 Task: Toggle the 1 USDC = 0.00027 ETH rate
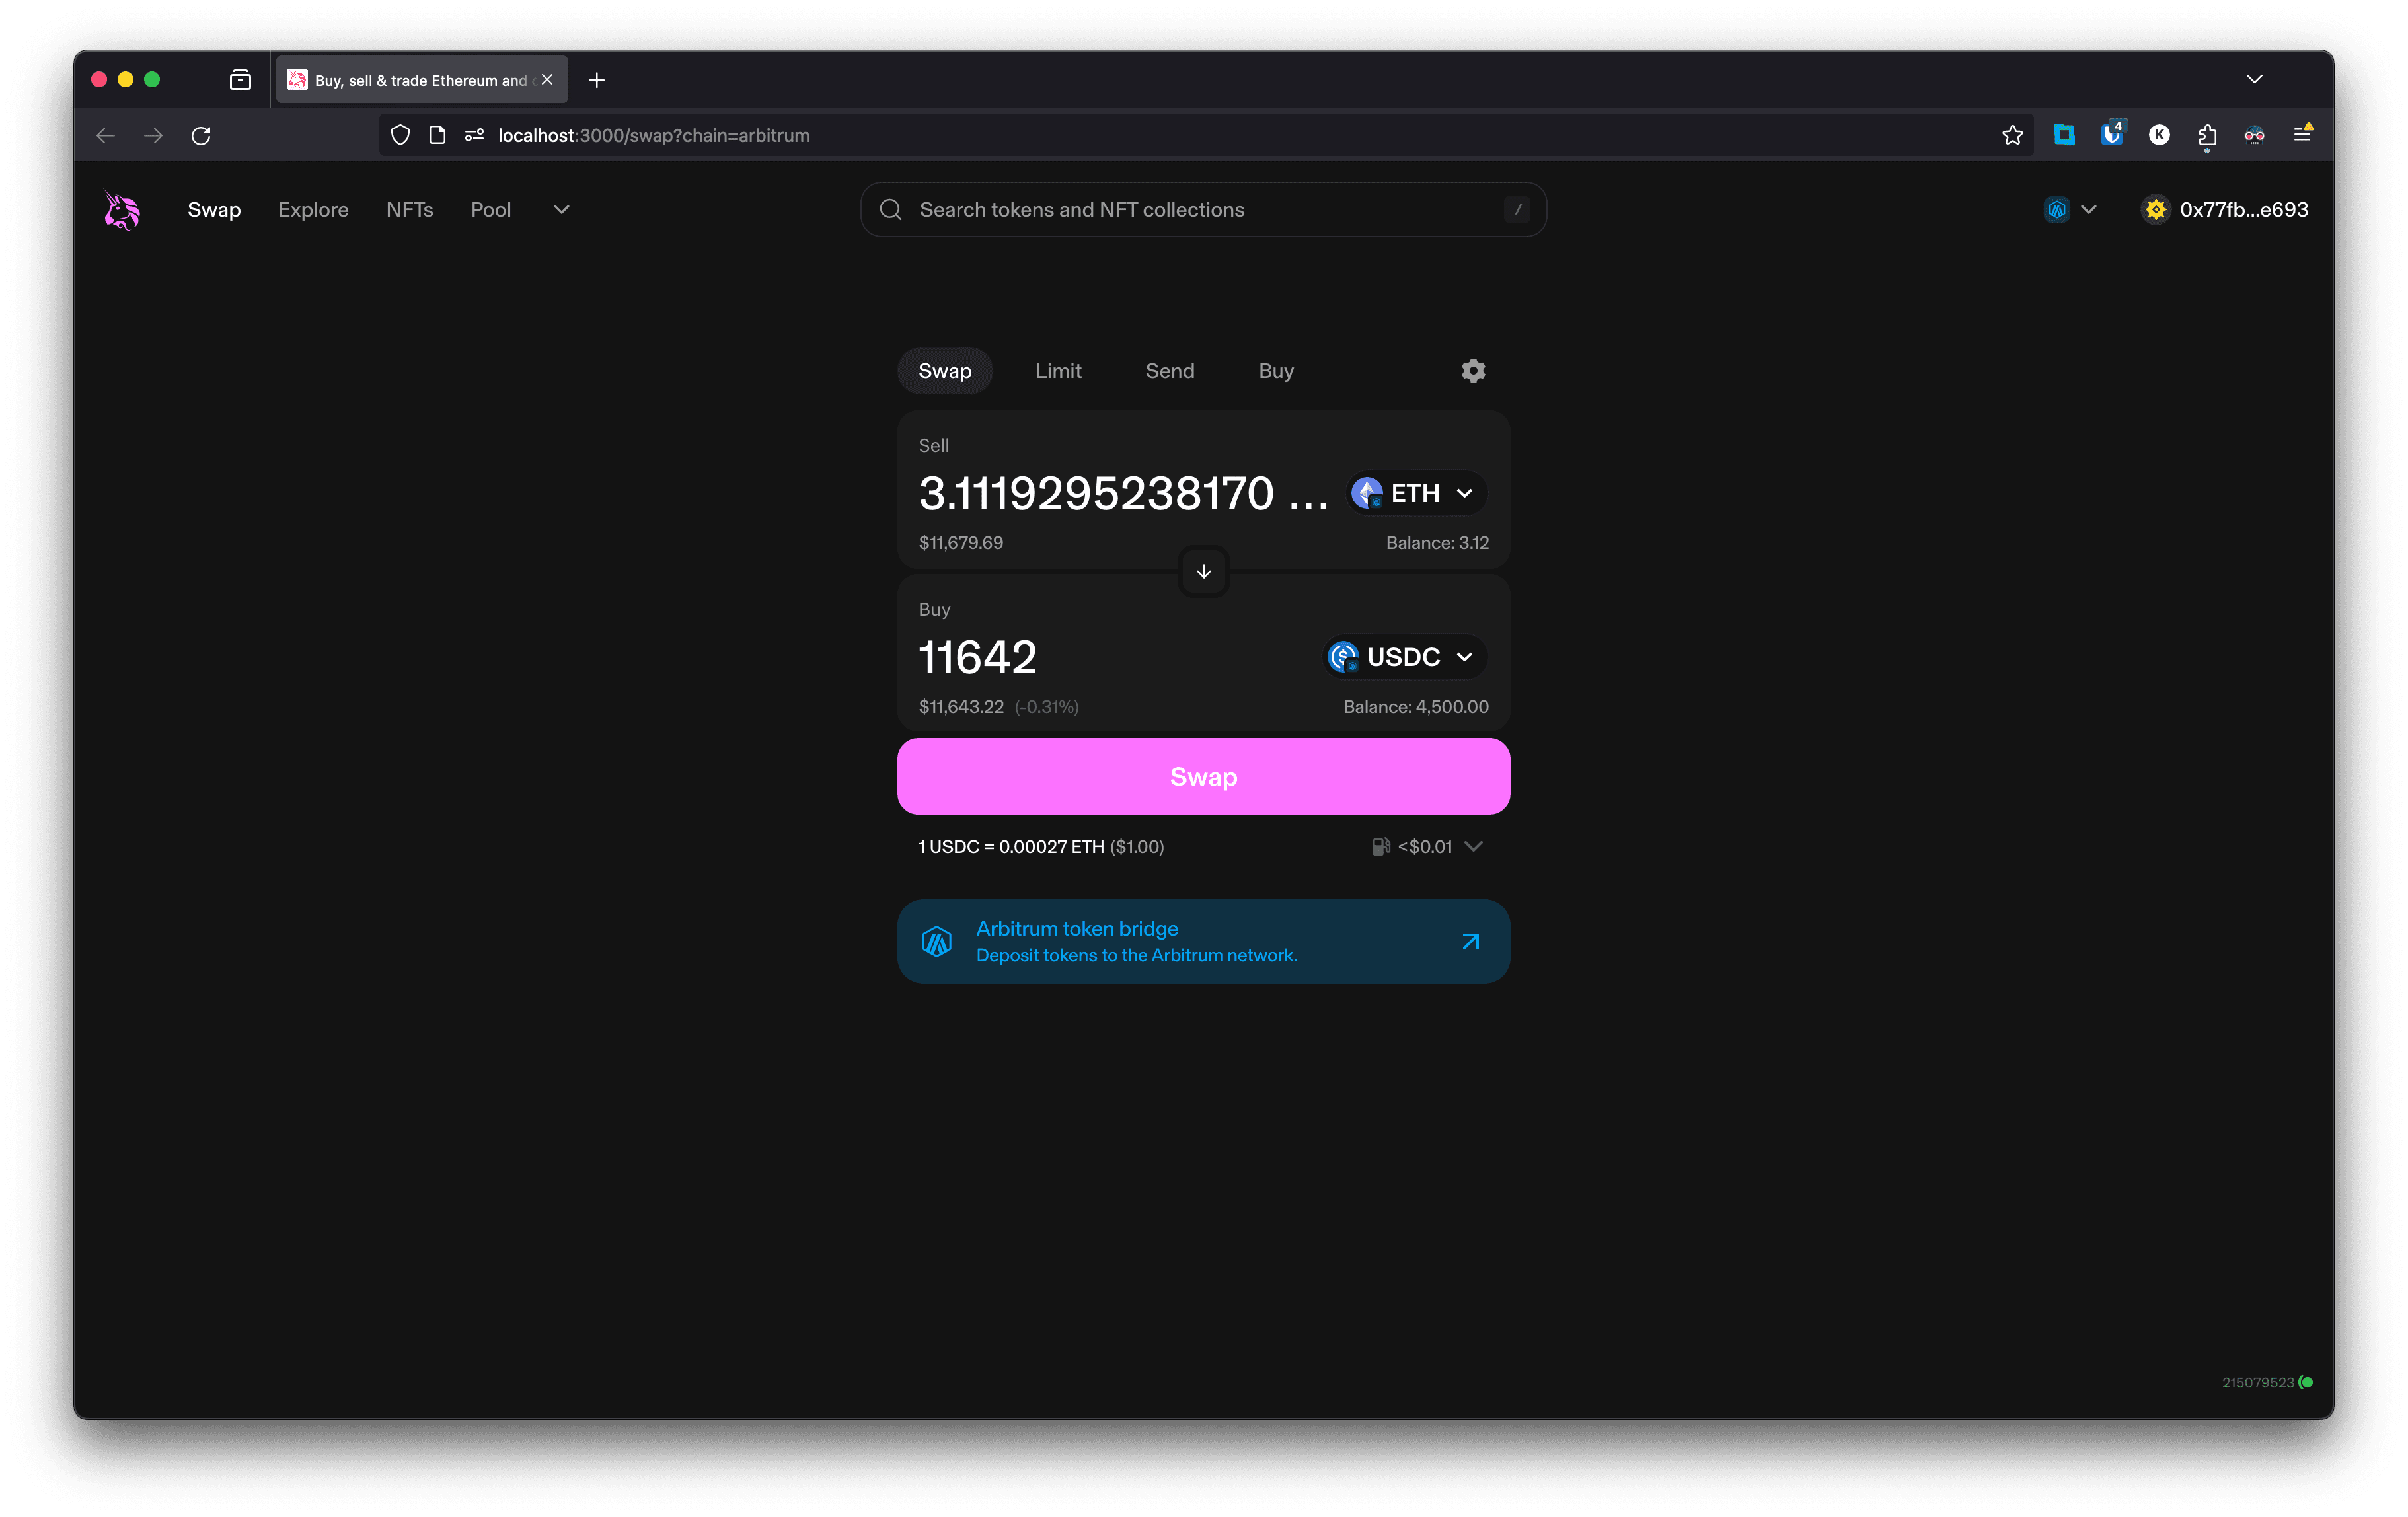coord(1041,847)
